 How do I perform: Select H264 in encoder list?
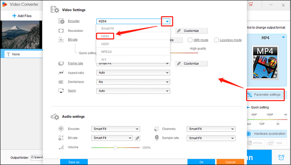(x=133, y=36)
